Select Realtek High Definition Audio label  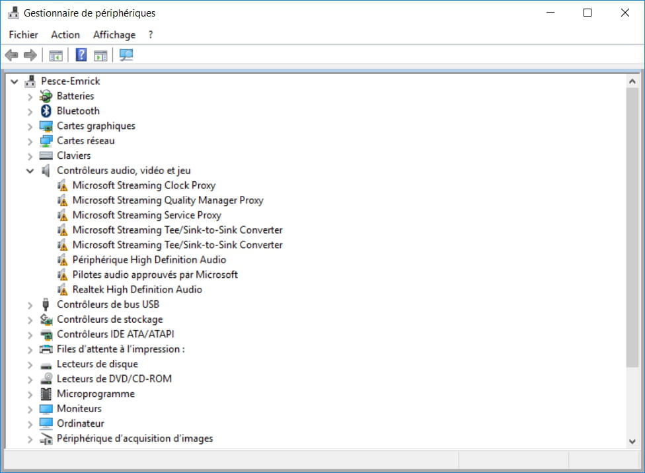click(x=137, y=290)
